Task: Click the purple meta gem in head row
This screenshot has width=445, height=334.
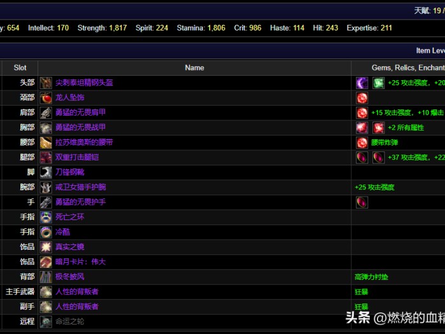Action: (x=362, y=83)
